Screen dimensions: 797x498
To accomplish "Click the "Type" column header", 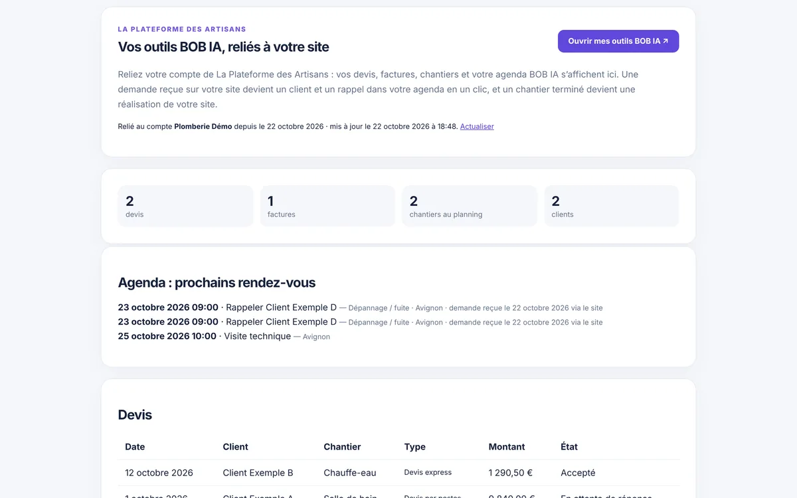I will coord(415,447).
